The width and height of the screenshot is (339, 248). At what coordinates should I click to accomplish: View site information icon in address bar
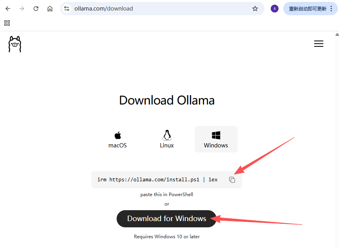pos(67,9)
